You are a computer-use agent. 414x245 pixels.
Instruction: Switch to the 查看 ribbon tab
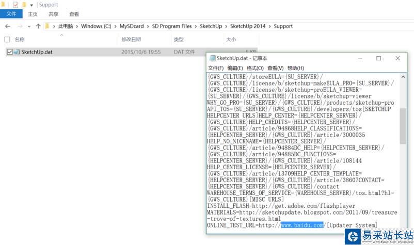(74, 14)
